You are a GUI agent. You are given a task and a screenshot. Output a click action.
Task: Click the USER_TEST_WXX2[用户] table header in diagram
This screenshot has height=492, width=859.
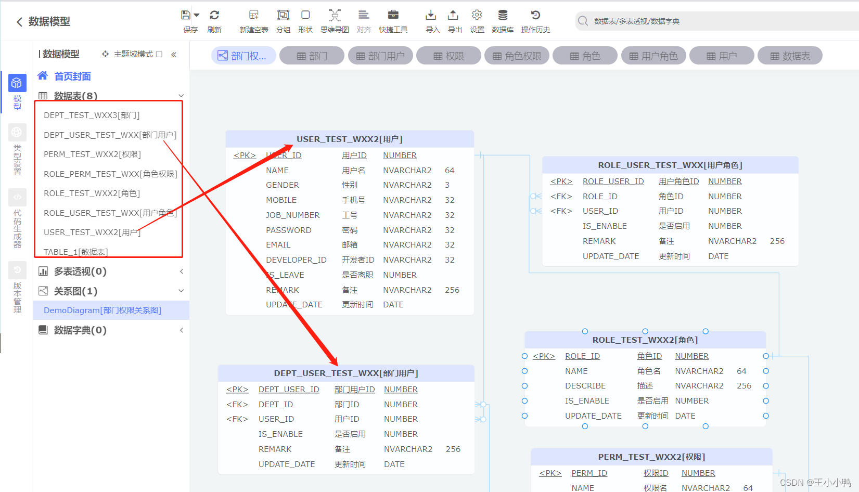[350, 139]
